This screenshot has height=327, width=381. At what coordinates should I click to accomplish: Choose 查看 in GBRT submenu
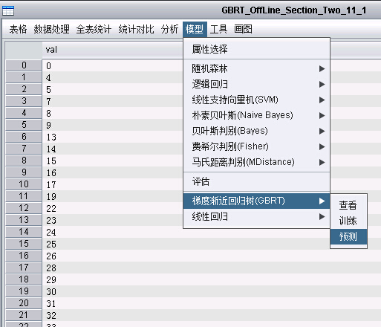(x=348, y=205)
